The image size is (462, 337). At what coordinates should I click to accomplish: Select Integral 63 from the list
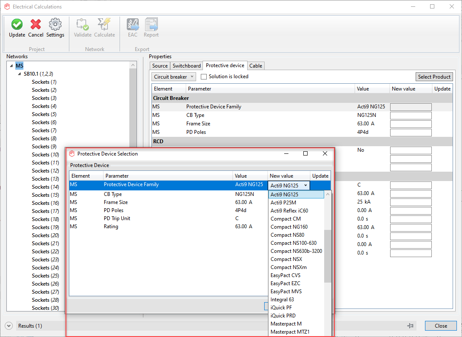[296, 300]
